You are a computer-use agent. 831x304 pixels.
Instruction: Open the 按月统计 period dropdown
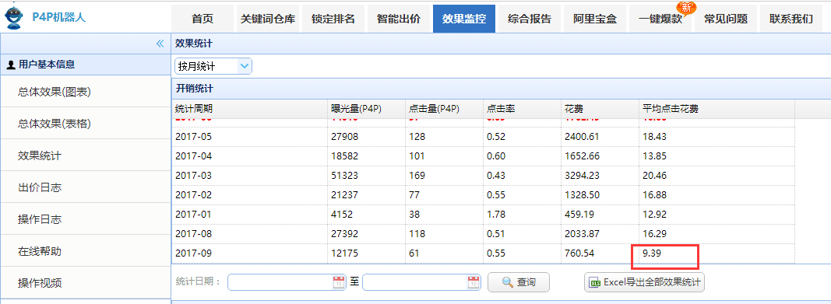coord(213,66)
